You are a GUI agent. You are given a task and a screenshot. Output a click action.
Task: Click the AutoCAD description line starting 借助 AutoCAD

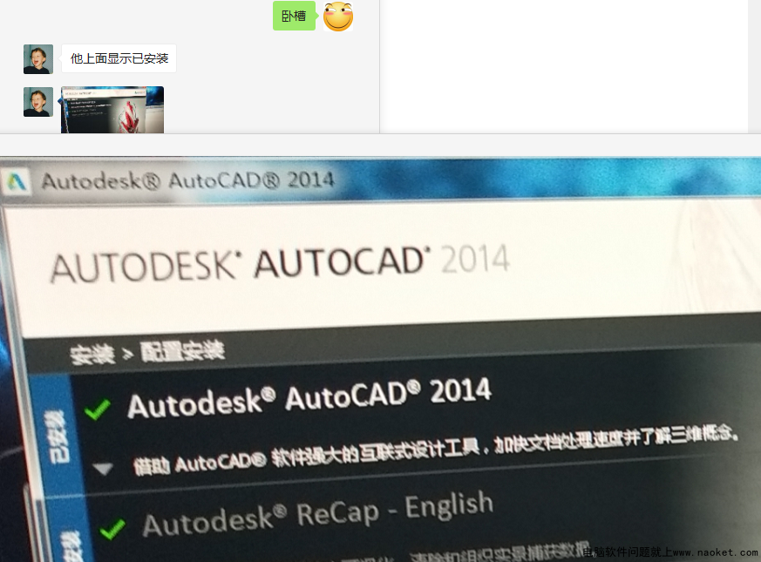click(436, 450)
